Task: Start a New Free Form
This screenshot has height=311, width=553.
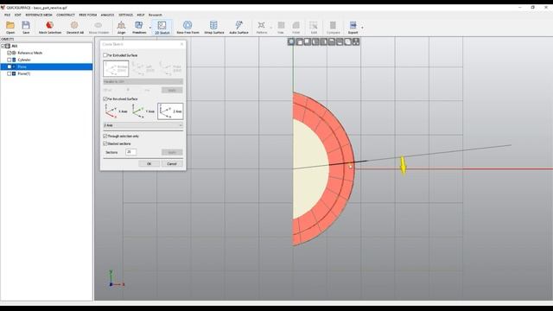Action: pyautogui.click(x=188, y=28)
